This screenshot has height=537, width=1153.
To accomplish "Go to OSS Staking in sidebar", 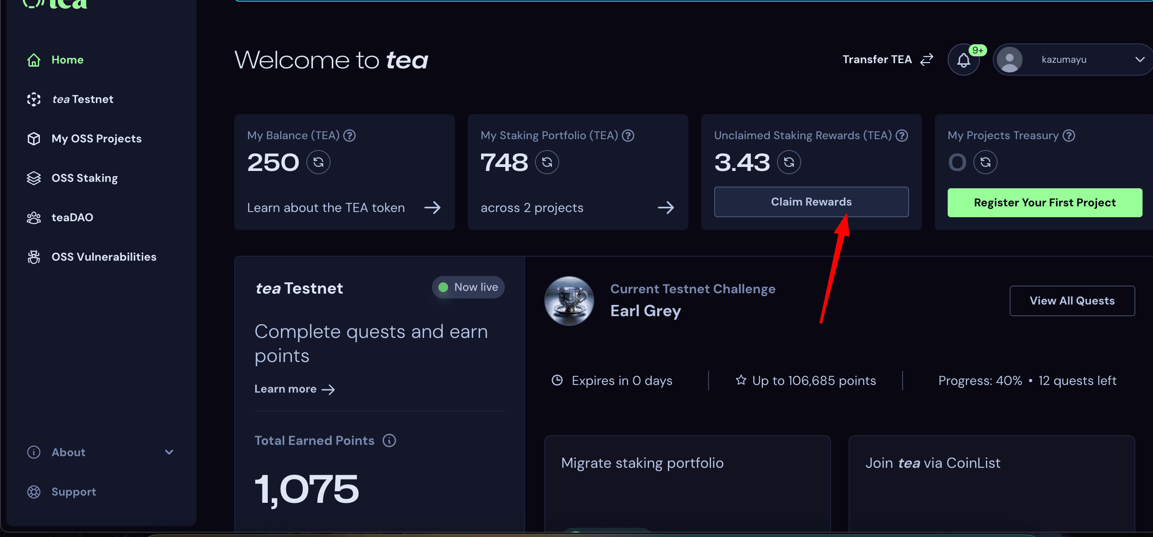I will point(84,178).
